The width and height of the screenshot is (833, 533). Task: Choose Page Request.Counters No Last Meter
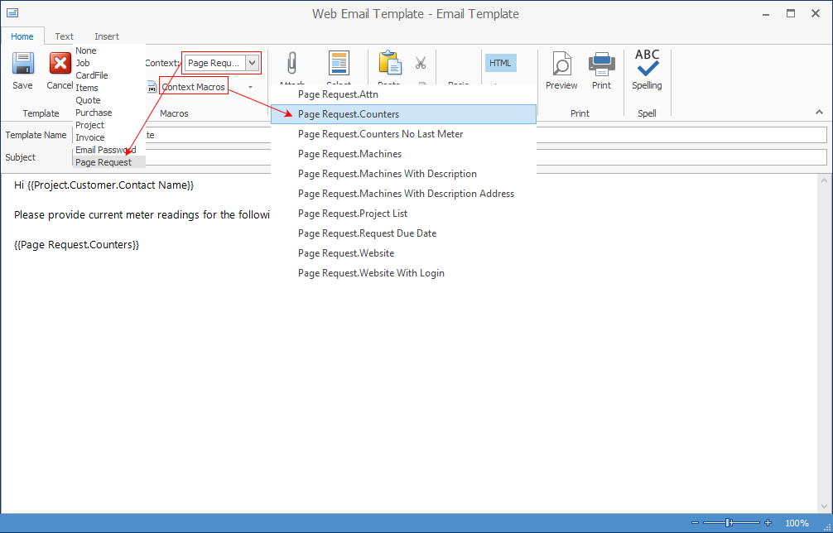tap(404, 134)
